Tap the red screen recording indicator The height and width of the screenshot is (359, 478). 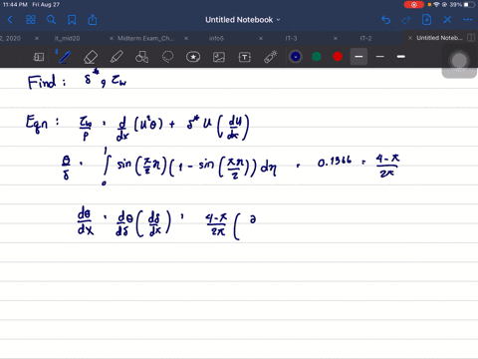click(x=414, y=5)
